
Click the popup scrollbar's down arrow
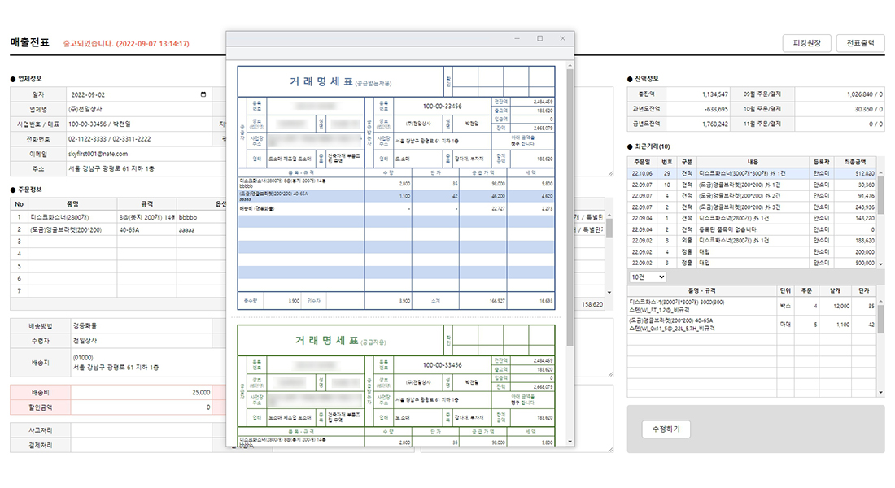(x=570, y=441)
